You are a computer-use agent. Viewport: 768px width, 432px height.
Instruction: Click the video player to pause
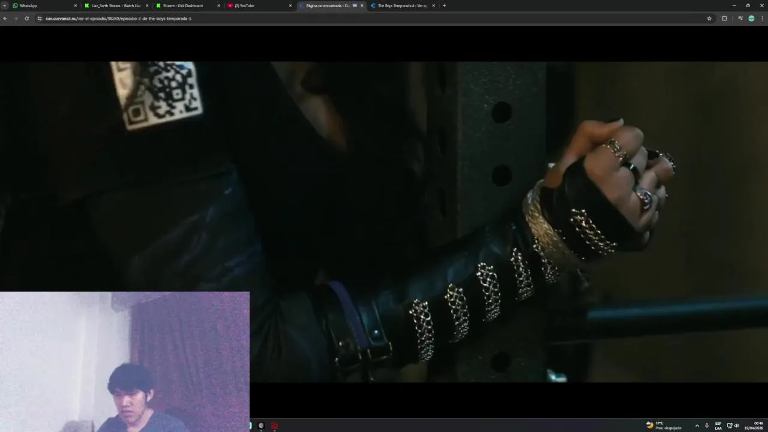pos(384,222)
